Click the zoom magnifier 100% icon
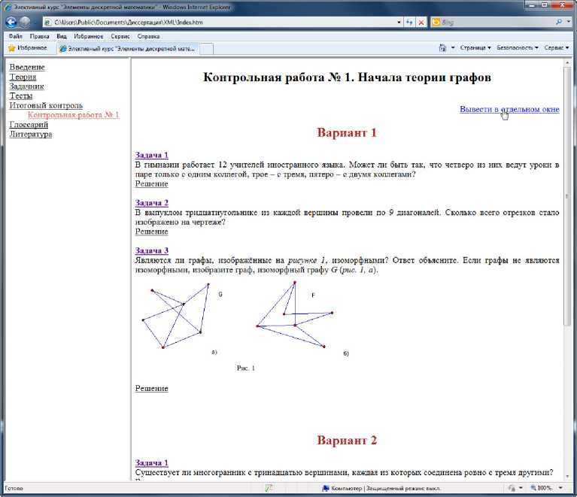 pos(533,488)
